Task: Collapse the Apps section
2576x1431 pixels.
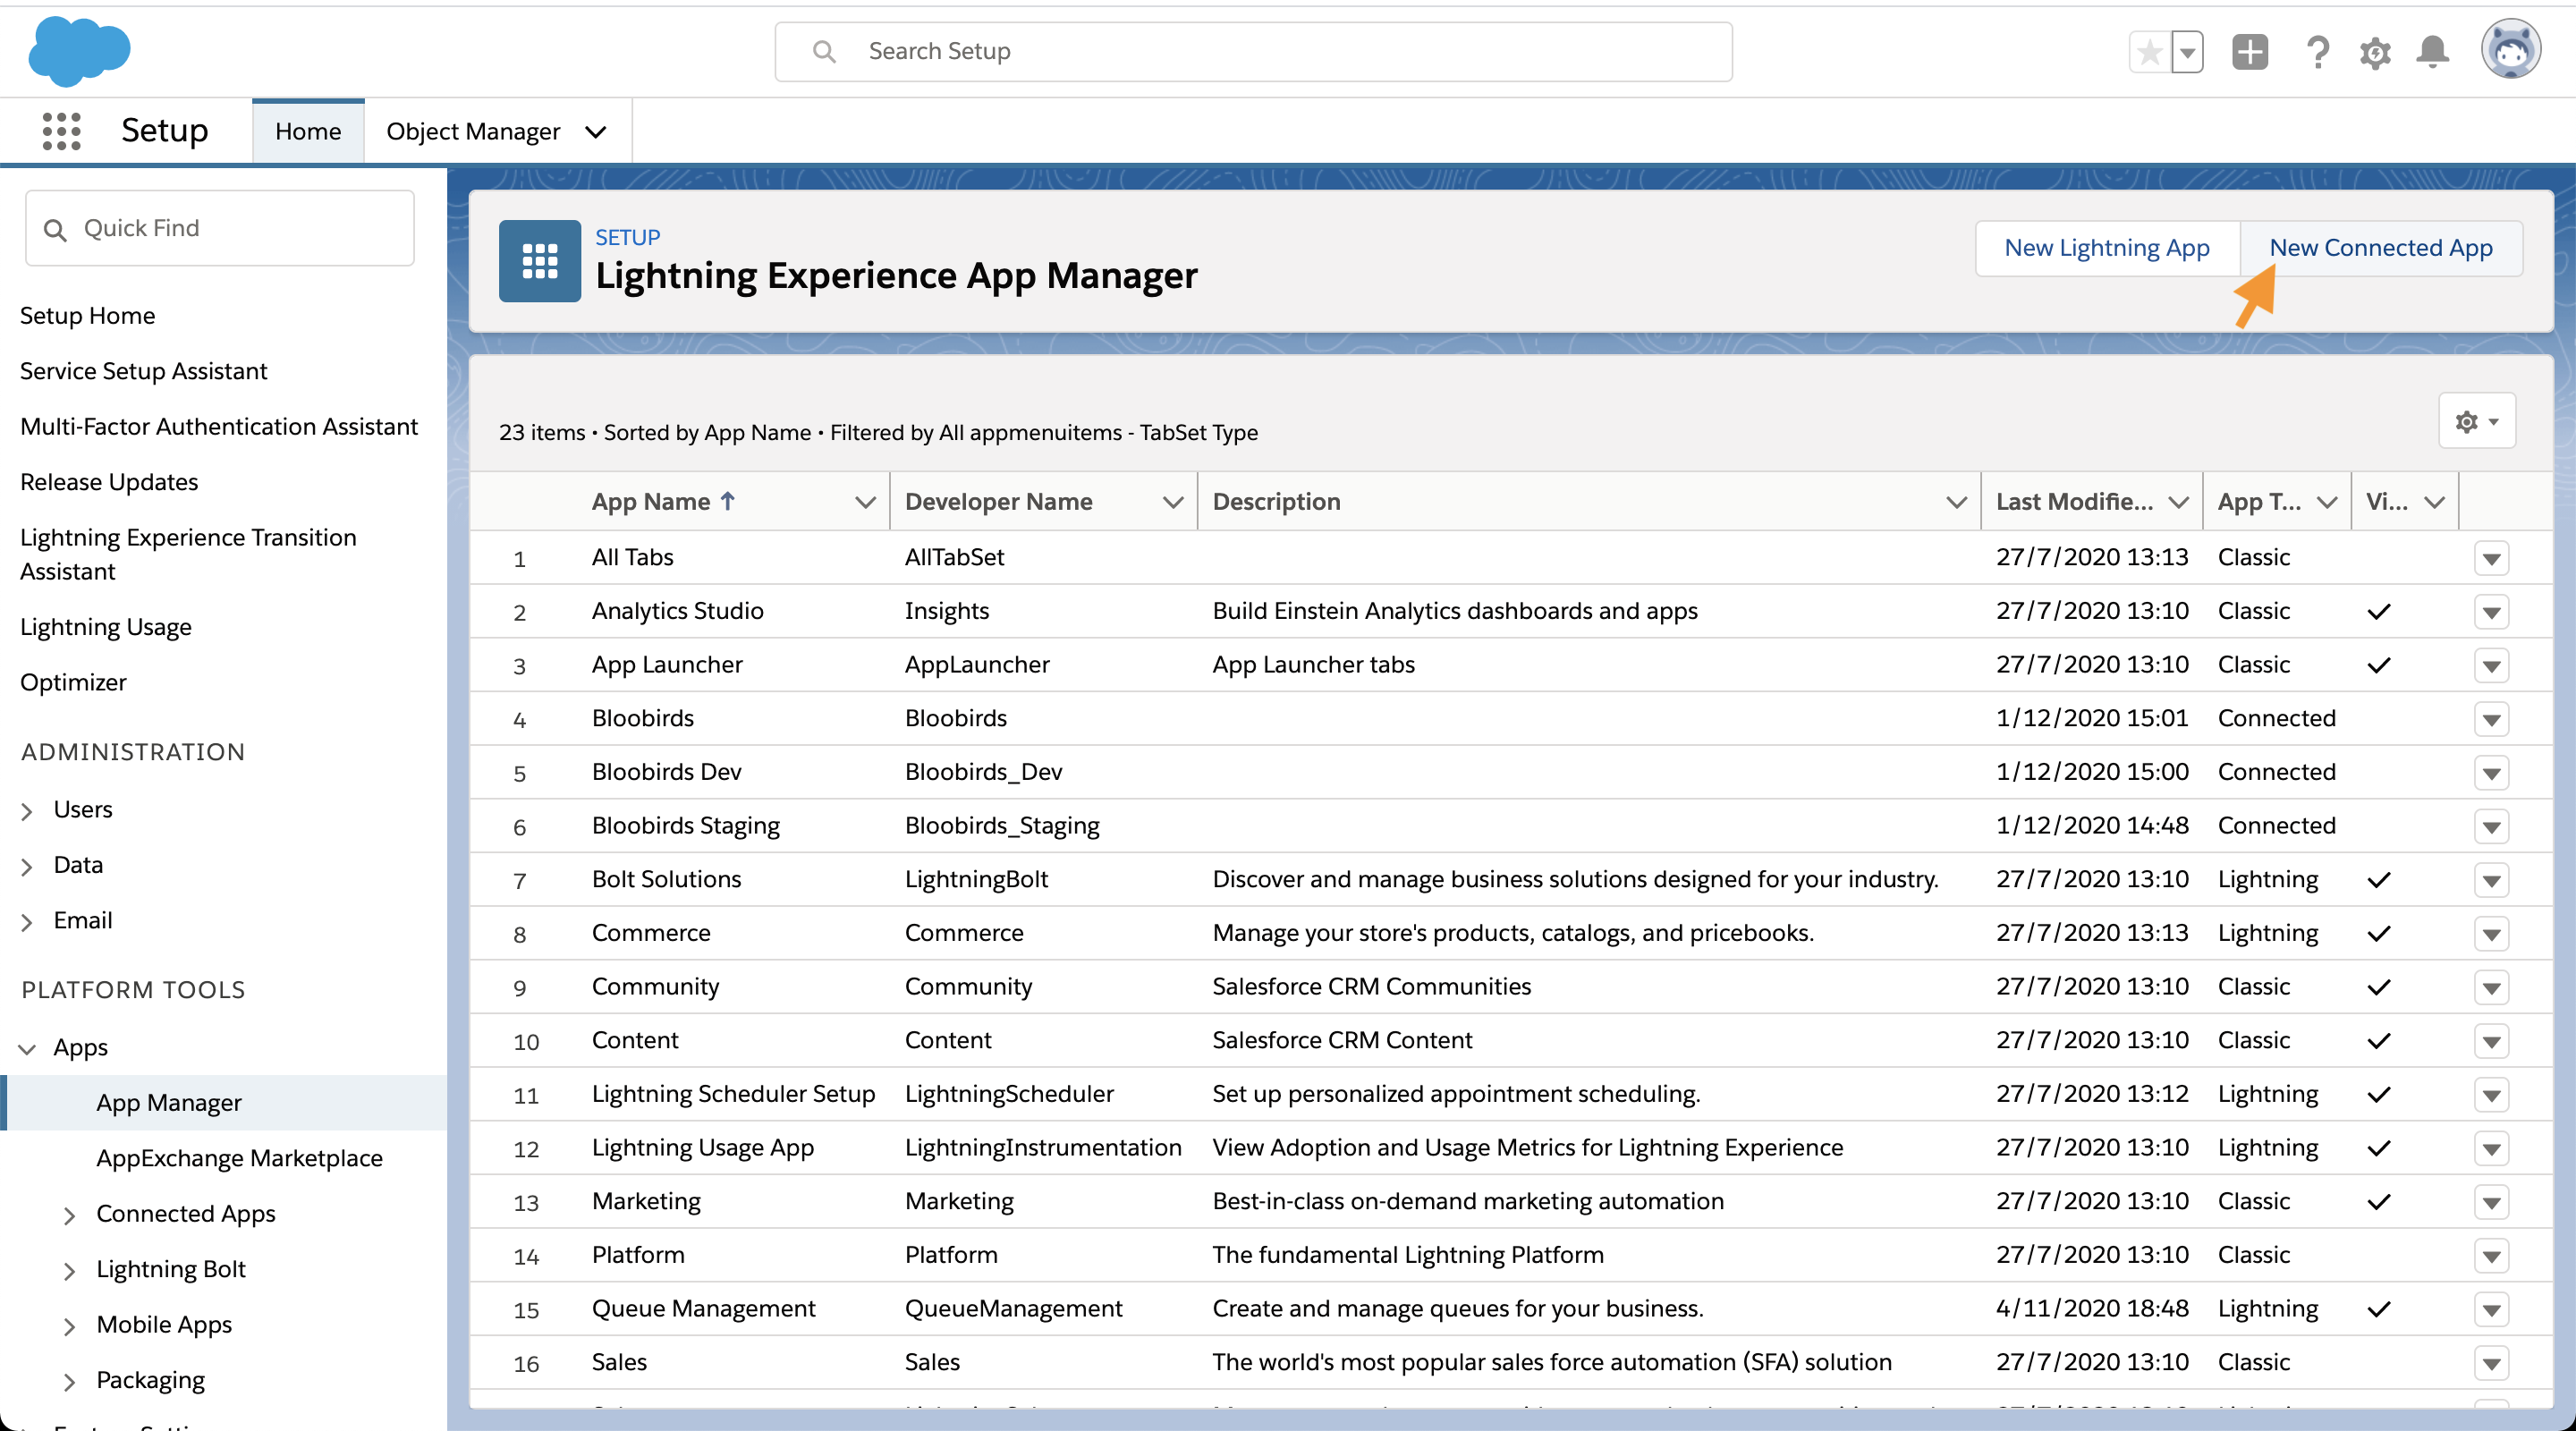Action: (x=27, y=1049)
